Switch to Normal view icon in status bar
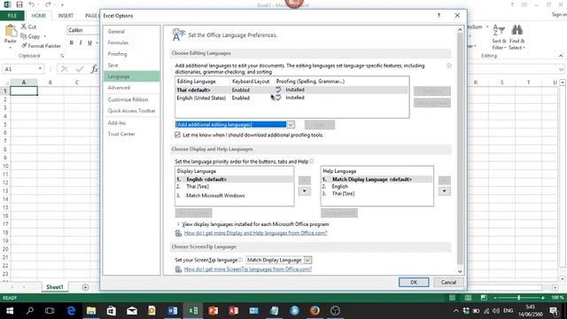The width and height of the screenshot is (567, 319). click(452, 298)
